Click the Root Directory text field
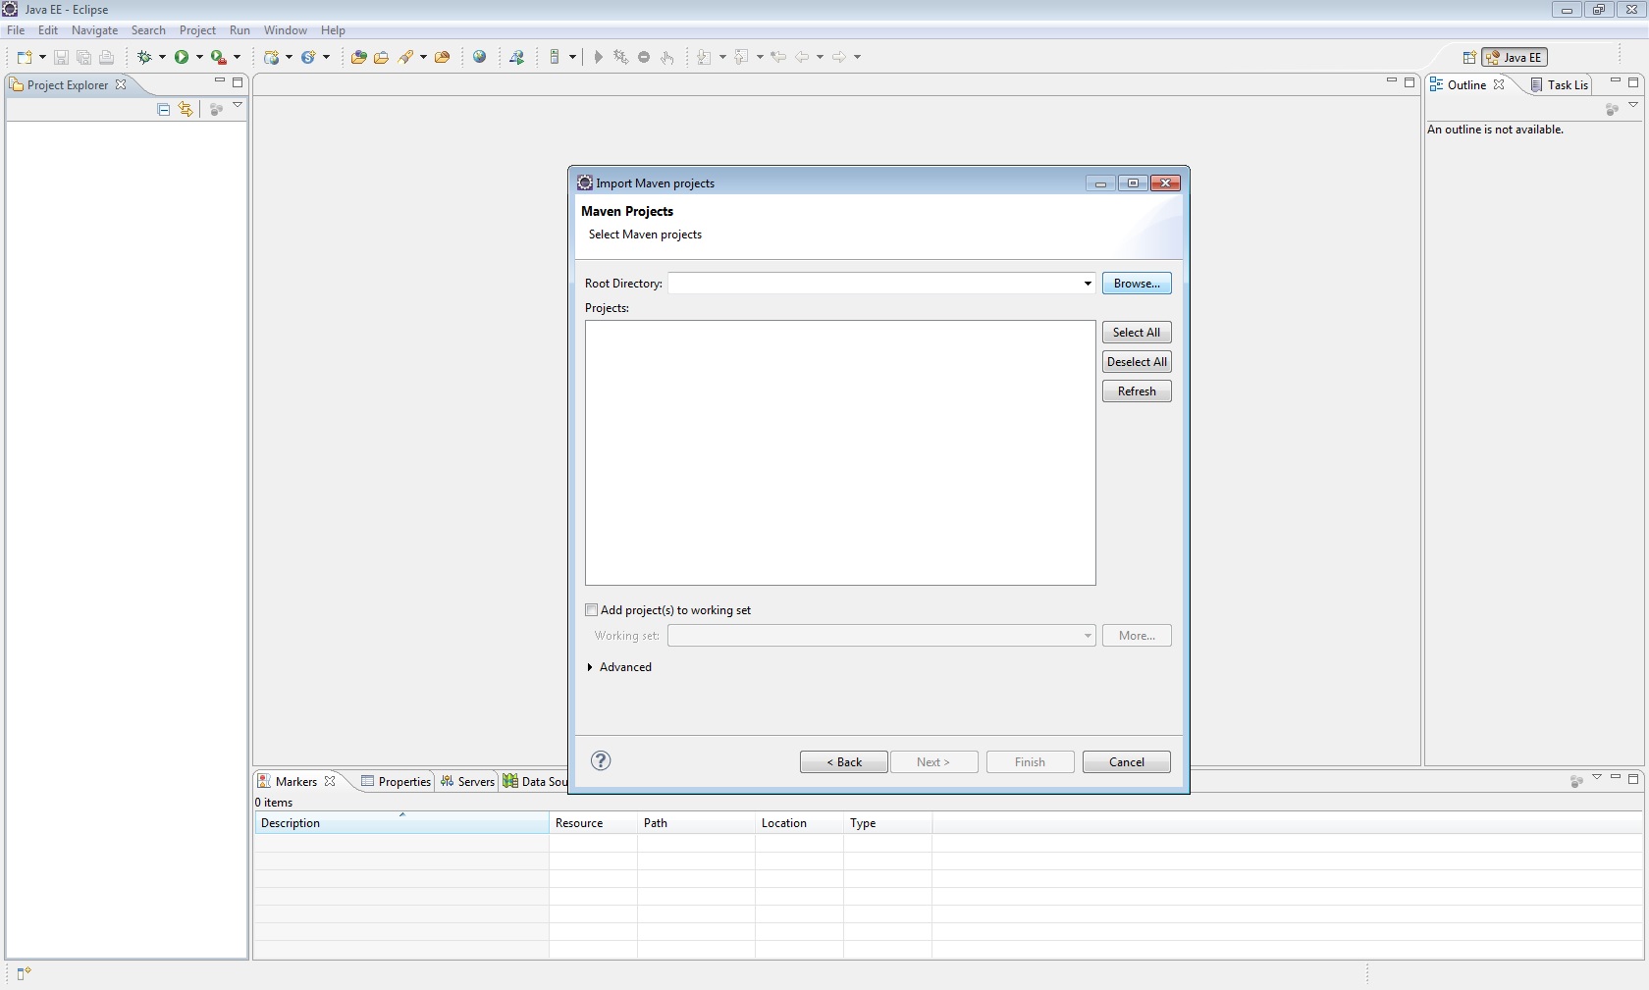 coord(874,284)
